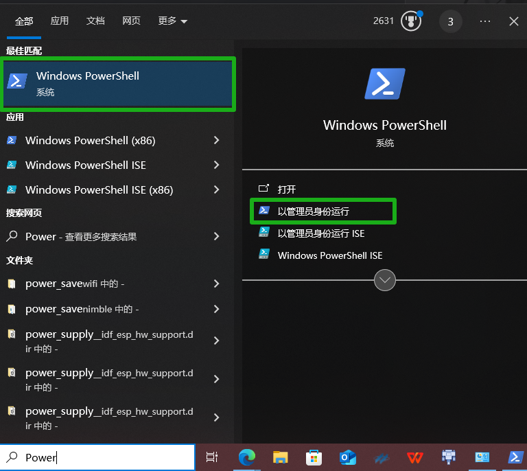
Task: Close the search panel with X
Action: 513,21
